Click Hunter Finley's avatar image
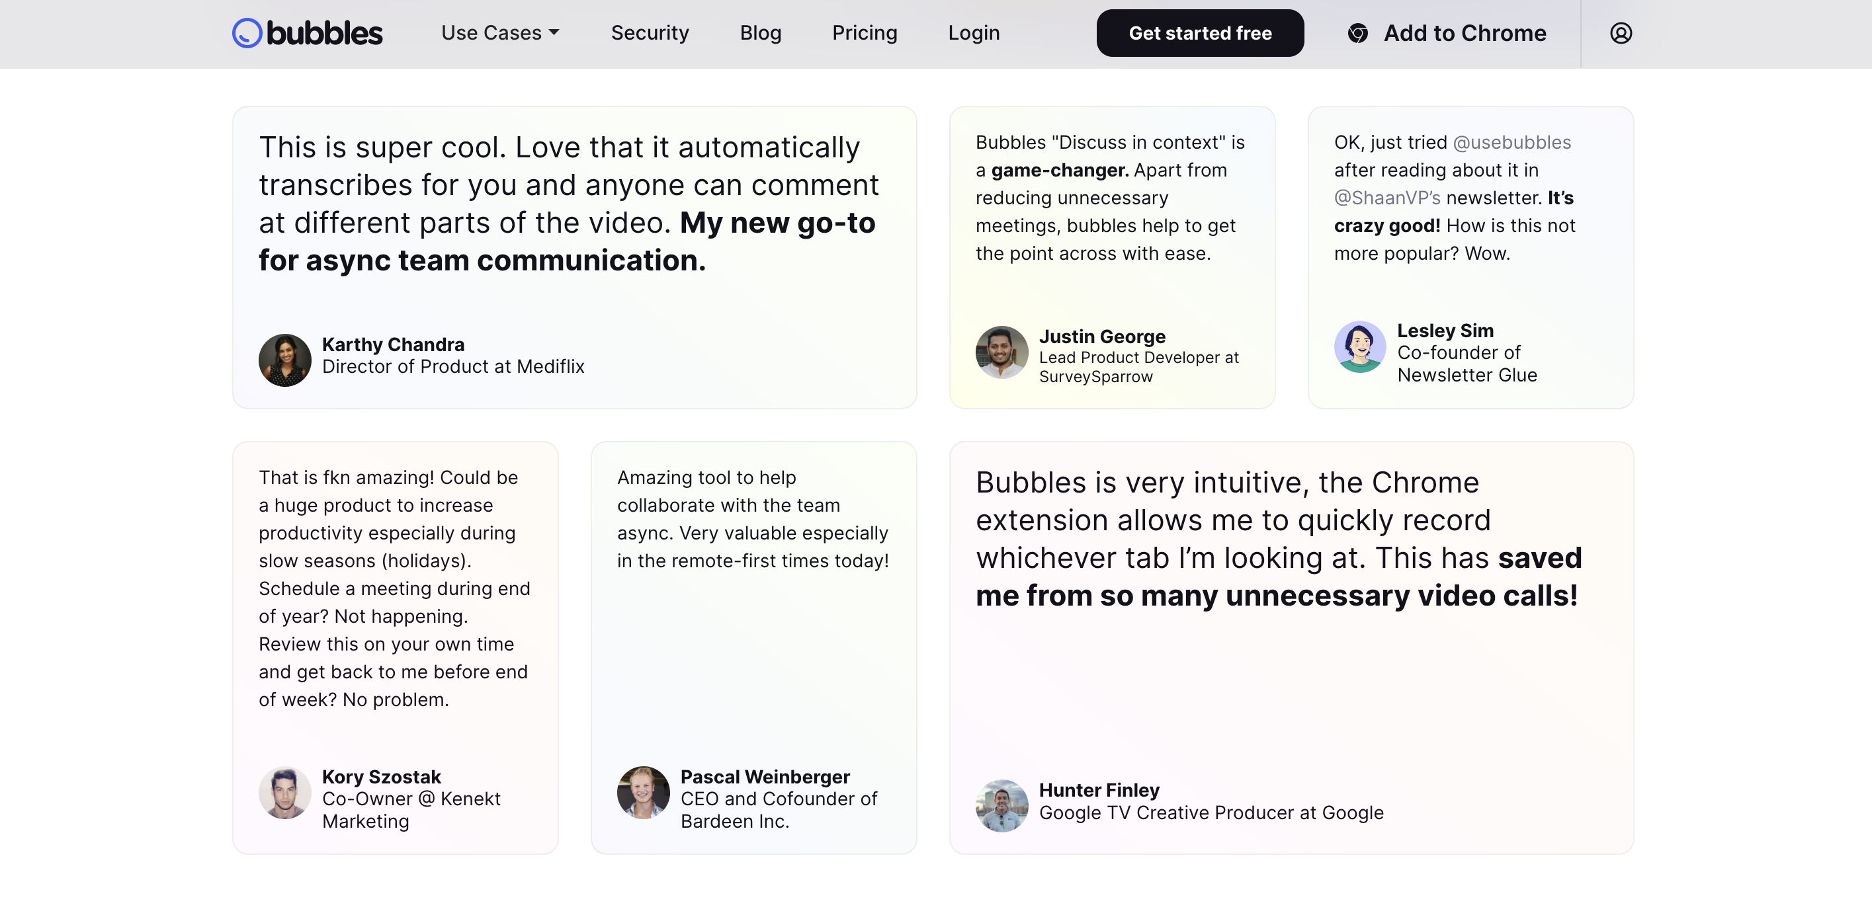This screenshot has height=915, width=1872. point(1001,805)
